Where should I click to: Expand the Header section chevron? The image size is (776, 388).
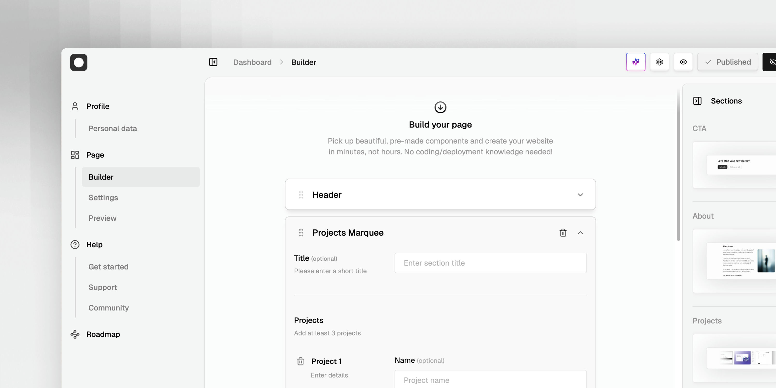coord(580,195)
